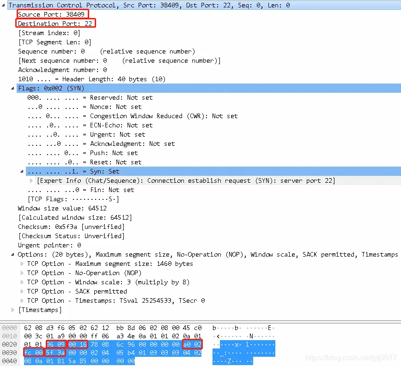Select the Nonce: Not set flag row

coord(85,107)
